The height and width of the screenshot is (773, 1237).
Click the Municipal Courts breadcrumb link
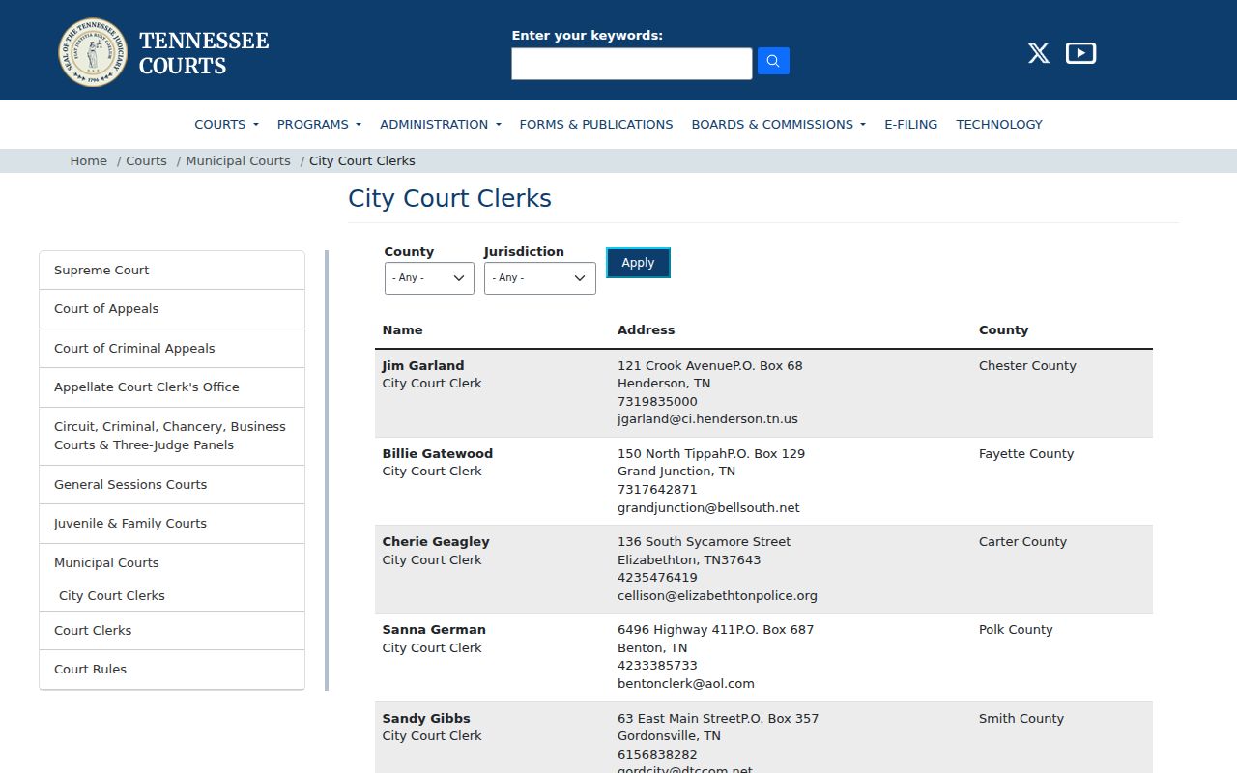(x=238, y=161)
